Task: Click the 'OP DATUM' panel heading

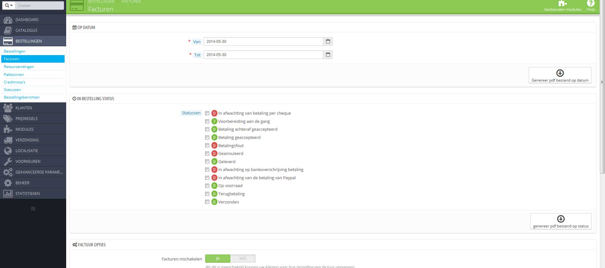Action: pyautogui.click(x=84, y=28)
